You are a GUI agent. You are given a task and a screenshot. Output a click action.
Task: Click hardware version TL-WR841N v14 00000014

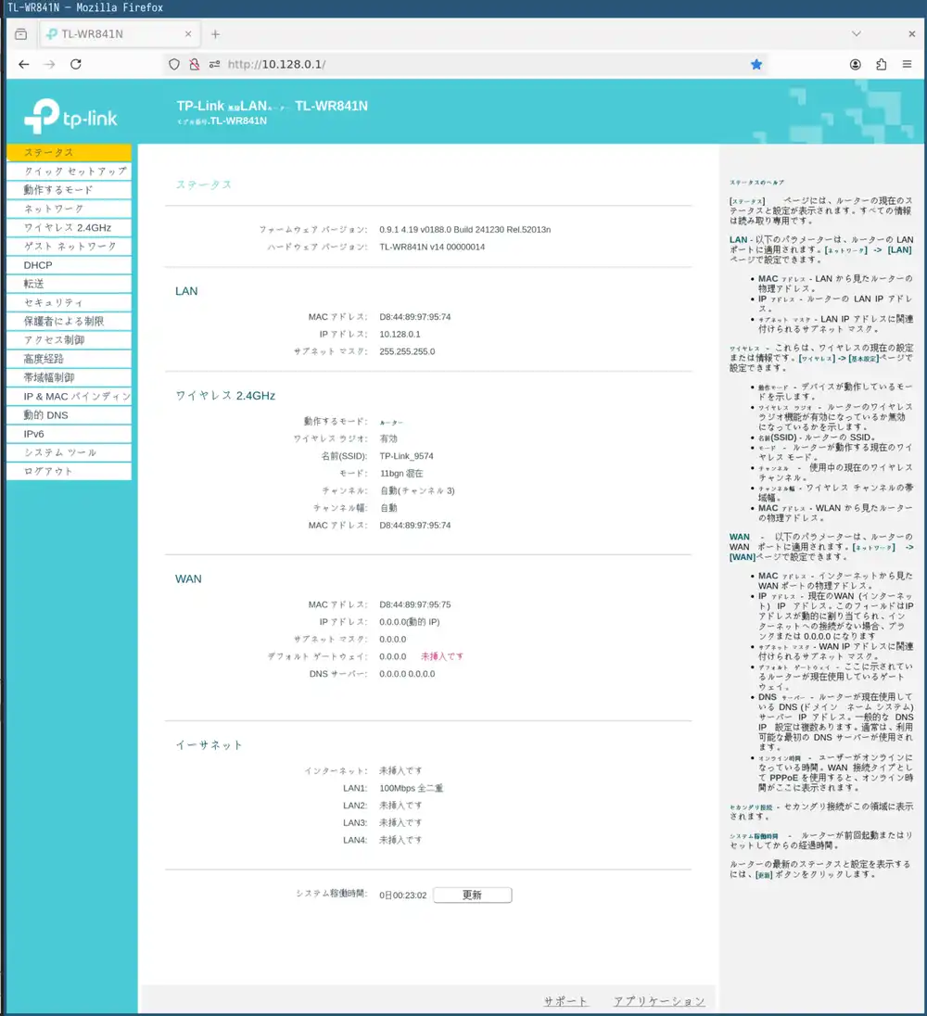(x=432, y=247)
